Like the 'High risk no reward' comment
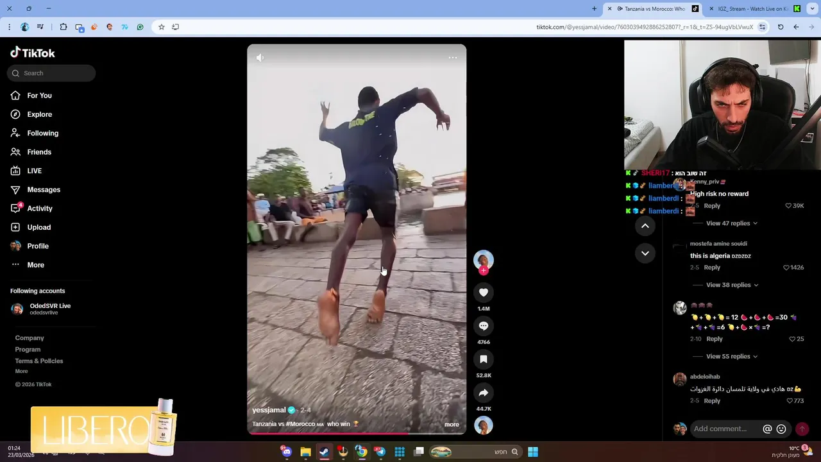This screenshot has width=821, height=462. pos(789,206)
